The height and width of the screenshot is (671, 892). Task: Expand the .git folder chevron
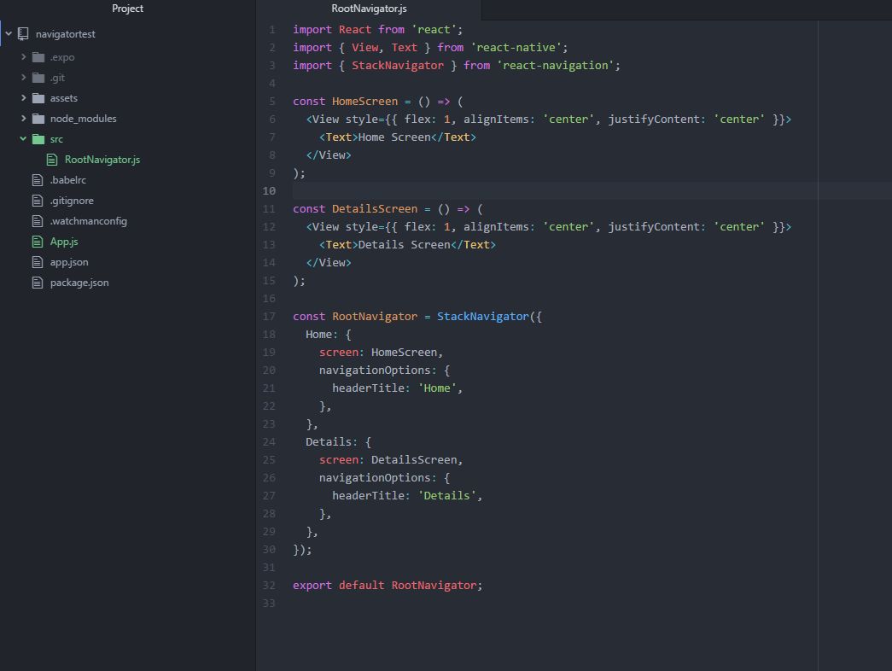[23, 78]
